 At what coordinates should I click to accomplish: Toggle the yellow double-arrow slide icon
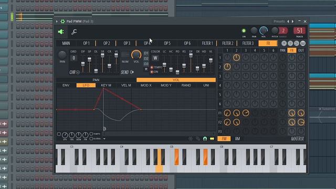point(212,139)
